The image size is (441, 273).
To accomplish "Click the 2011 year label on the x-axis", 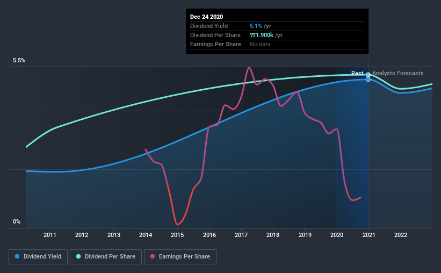I will click(50, 235).
